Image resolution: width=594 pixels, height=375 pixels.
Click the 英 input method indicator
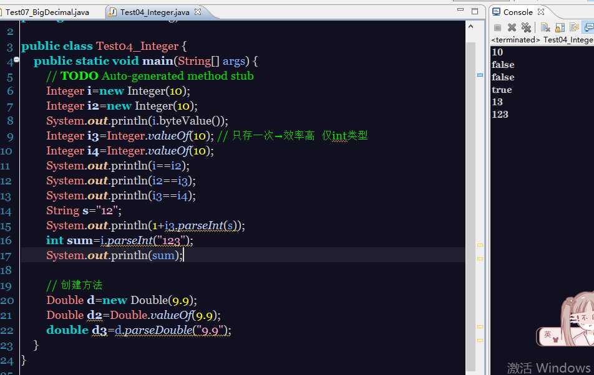pyautogui.click(x=548, y=334)
